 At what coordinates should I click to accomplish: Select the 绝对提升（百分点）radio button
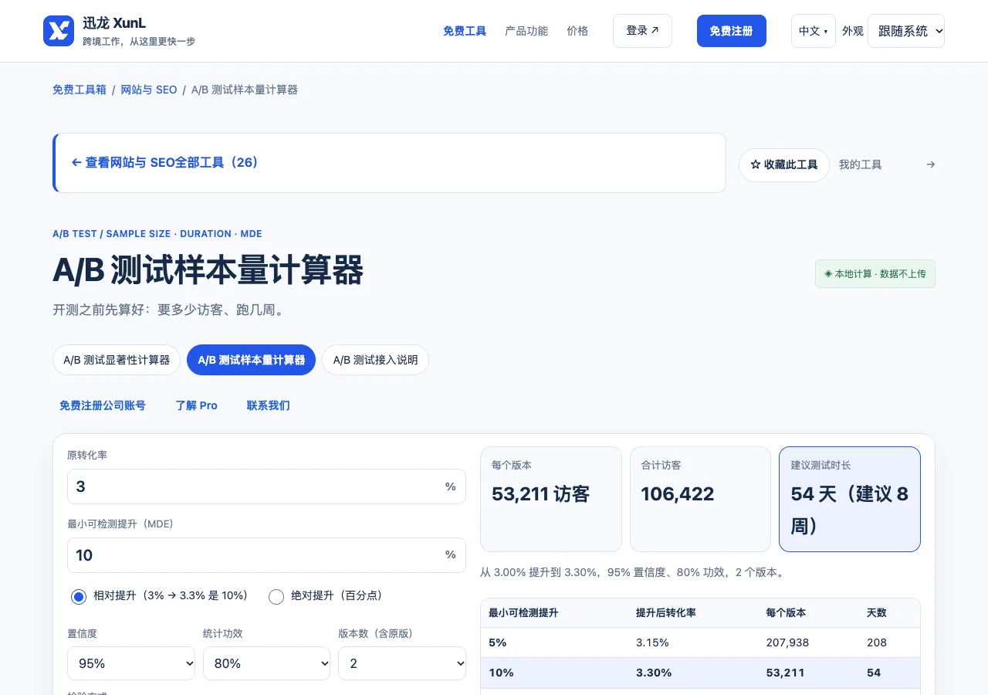pos(276,596)
